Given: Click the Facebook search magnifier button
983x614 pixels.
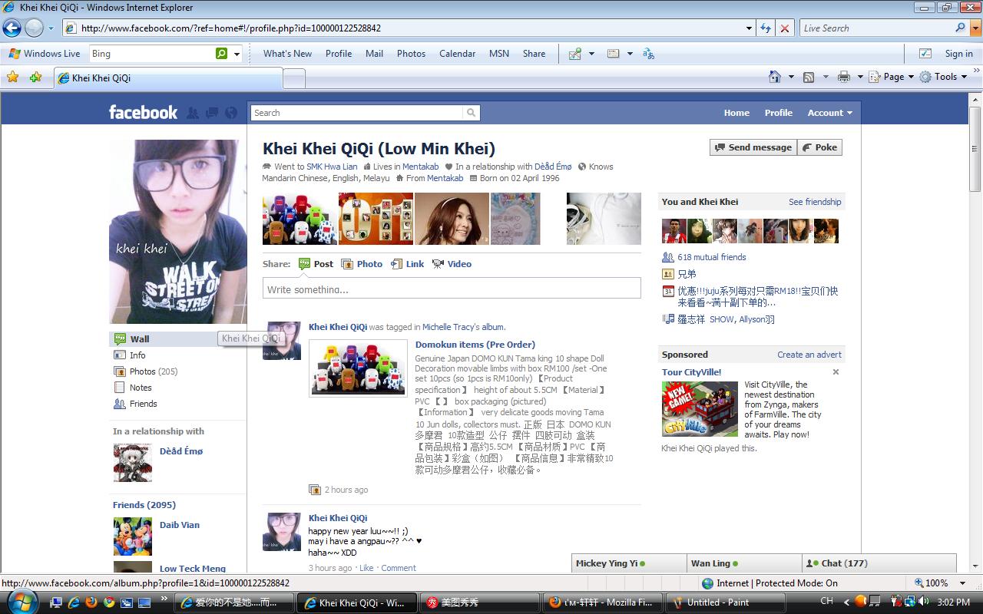Looking at the screenshot, I should click(x=471, y=113).
